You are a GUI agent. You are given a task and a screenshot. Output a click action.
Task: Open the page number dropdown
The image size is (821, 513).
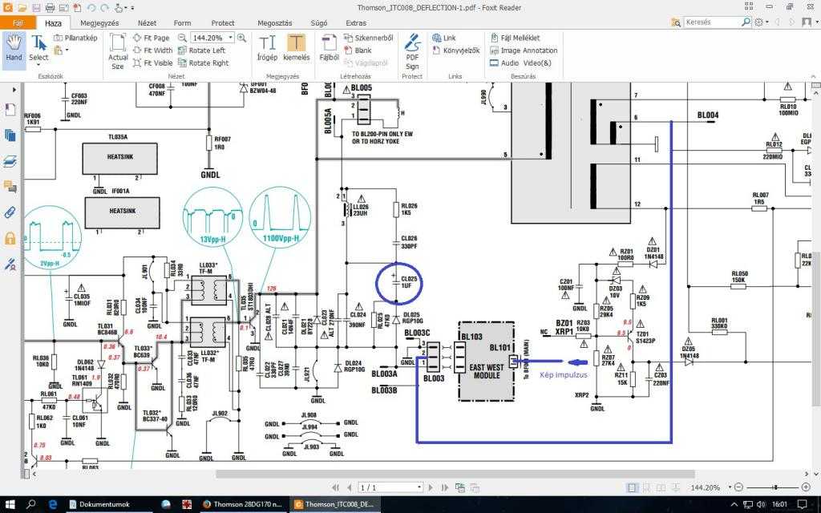[419, 487]
